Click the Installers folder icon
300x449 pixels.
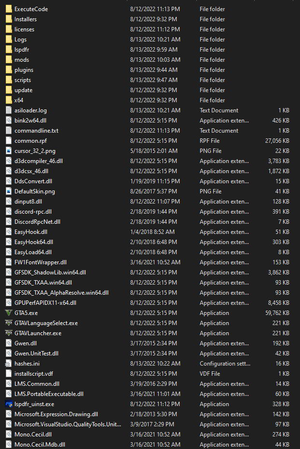pyautogui.click(x=9, y=19)
